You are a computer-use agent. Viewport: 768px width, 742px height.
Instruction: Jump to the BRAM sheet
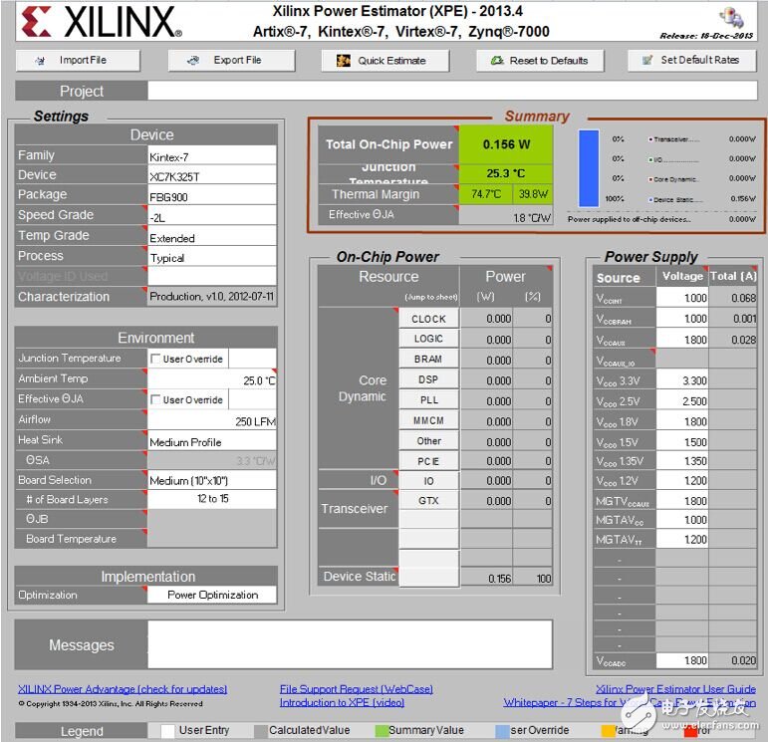click(428, 360)
